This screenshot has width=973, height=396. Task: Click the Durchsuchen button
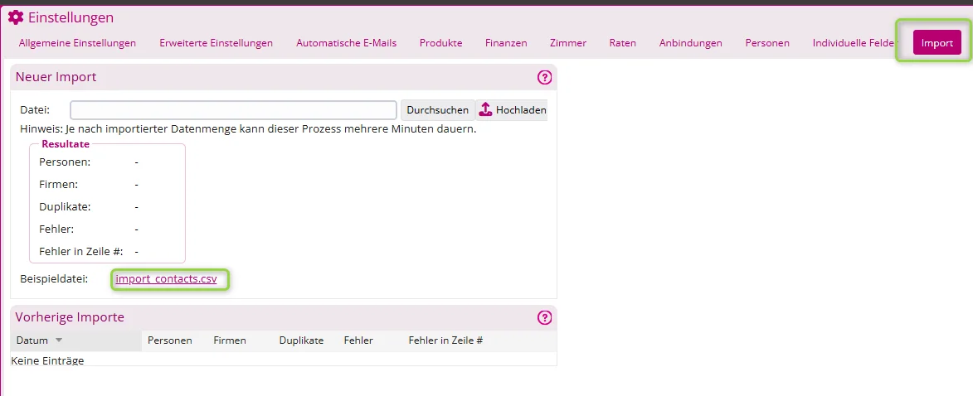pos(437,109)
